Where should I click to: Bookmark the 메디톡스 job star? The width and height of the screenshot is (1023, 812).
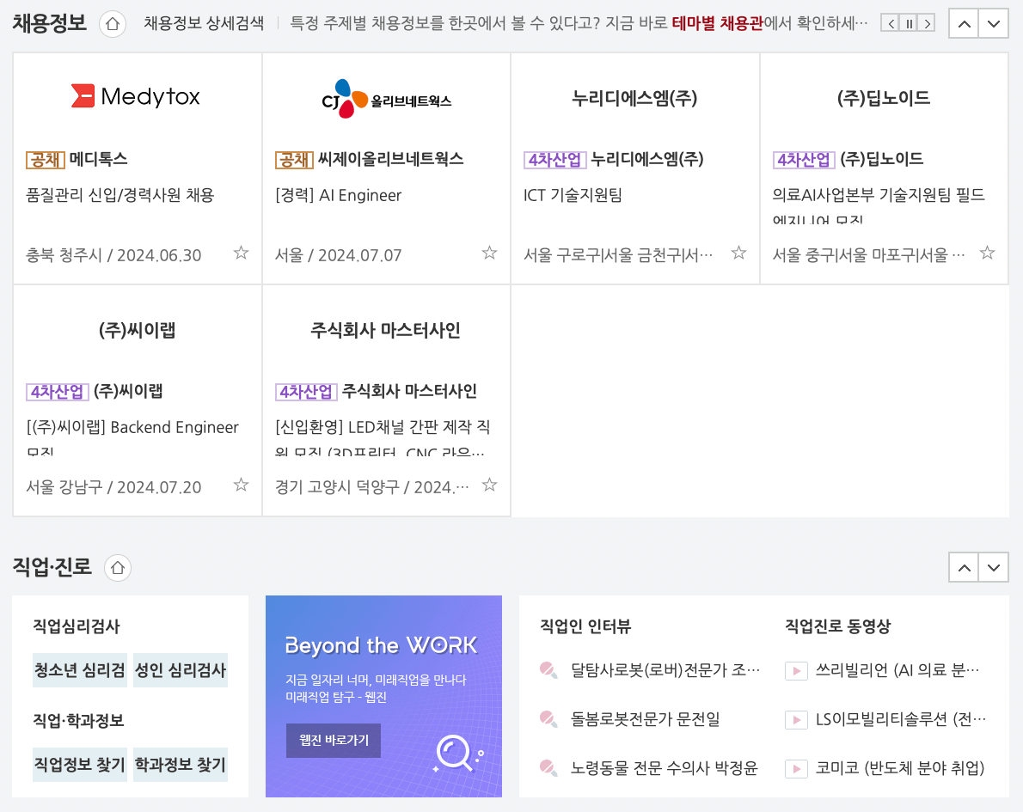coord(241,253)
